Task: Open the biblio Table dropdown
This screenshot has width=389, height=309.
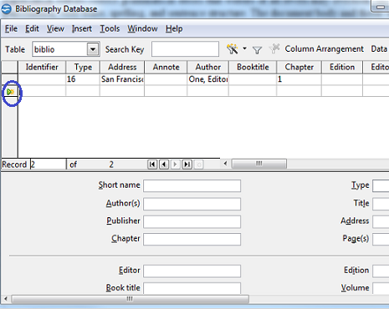Action: (x=93, y=49)
